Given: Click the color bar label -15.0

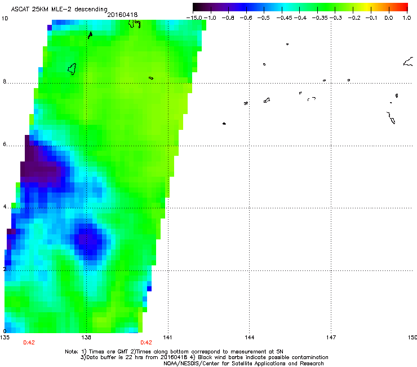Looking at the screenshot, I should pyautogui.click(x=194, y=18).
